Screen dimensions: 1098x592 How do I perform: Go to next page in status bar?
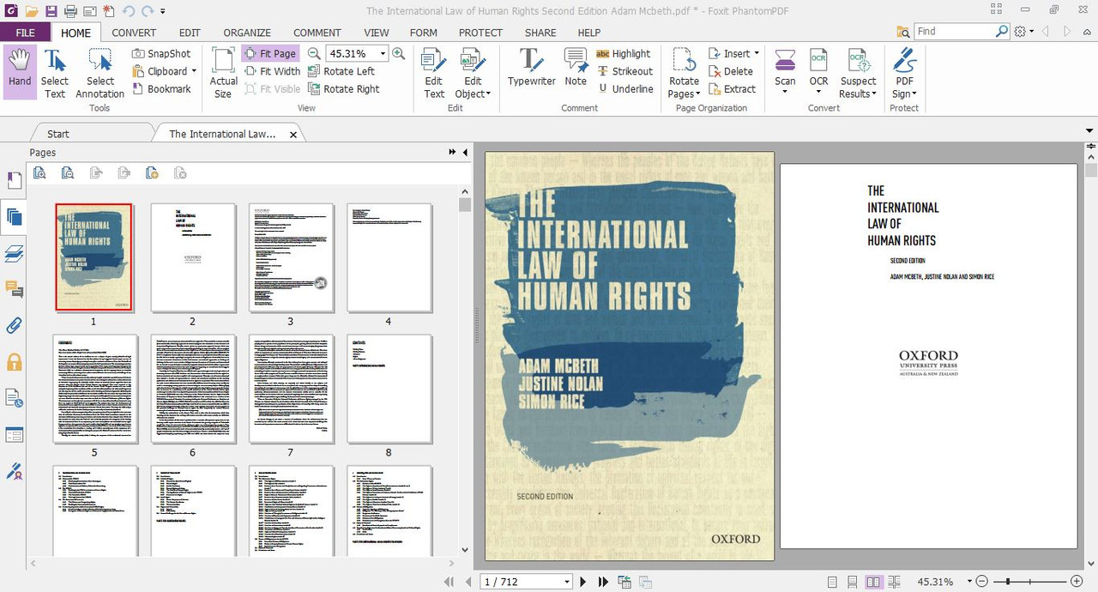(x=583, y=581)
